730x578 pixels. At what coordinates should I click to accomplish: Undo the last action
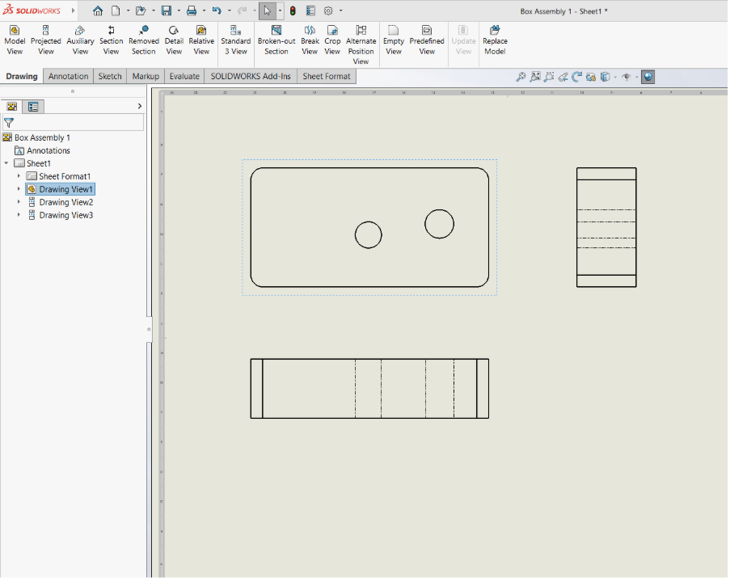pos(217,11)
